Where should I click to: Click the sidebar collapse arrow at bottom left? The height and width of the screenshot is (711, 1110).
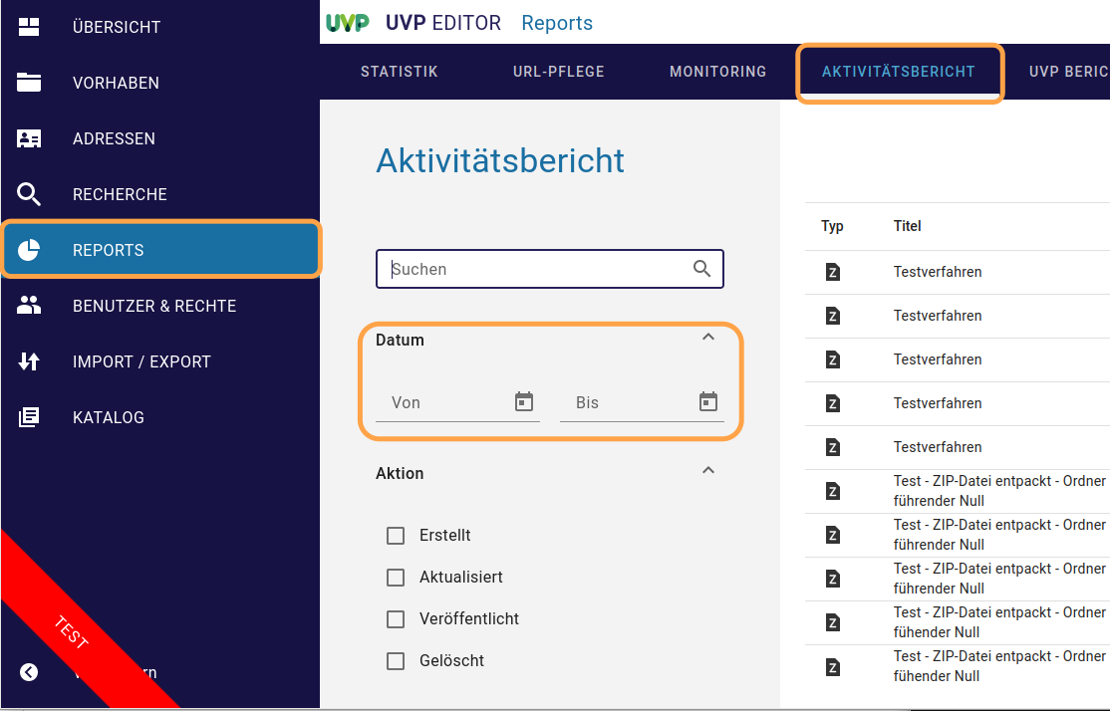tap(28, 672)
